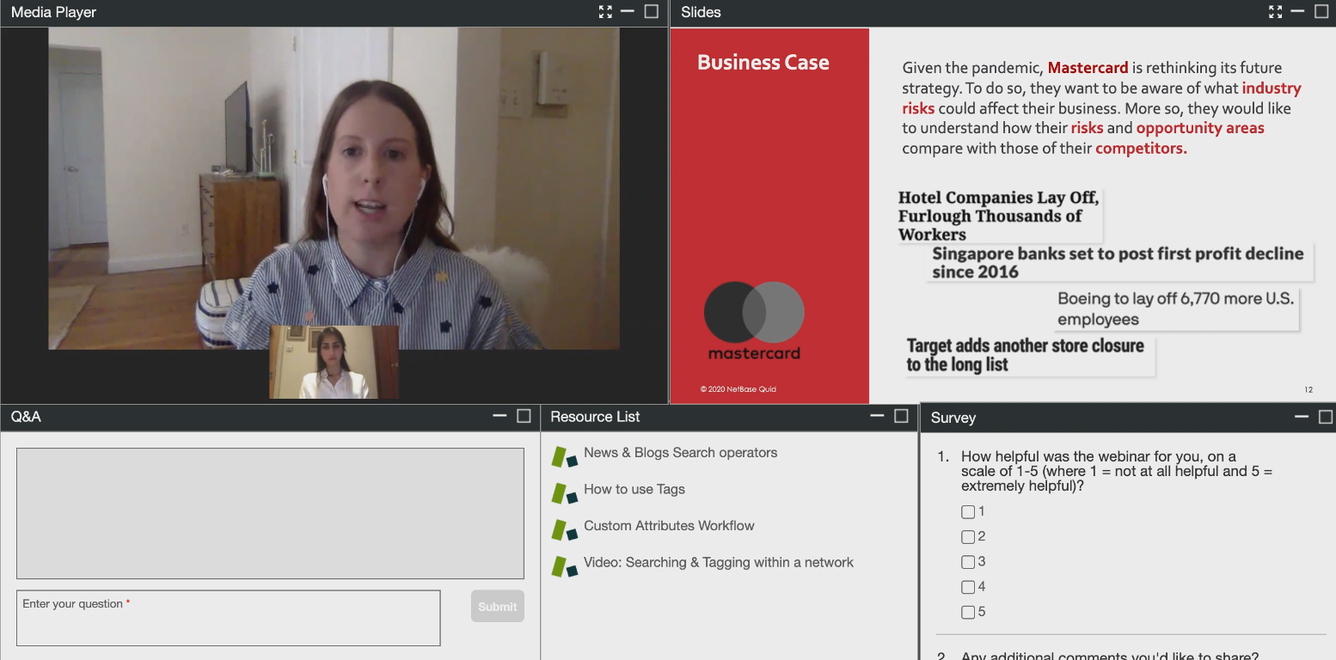Click icon beside Custom Attributes Workflow
Image resolution: width=1336 pixels, height=660 pixels.
(565, 529)
